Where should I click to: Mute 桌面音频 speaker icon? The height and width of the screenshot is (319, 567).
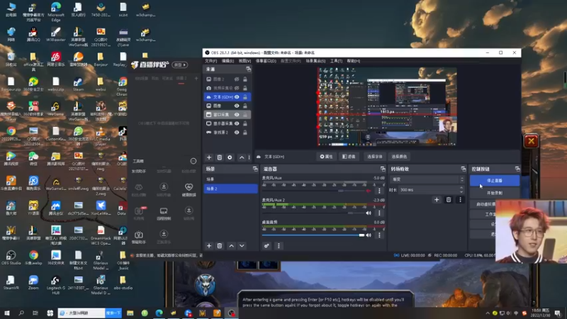click(x=369, y=235)
